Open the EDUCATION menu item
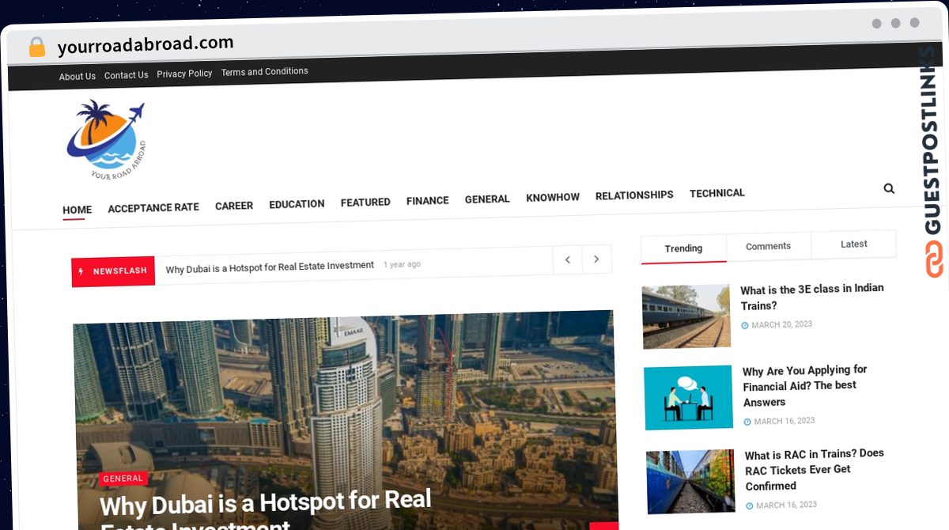The image size is (949, 530). point(297,204)
